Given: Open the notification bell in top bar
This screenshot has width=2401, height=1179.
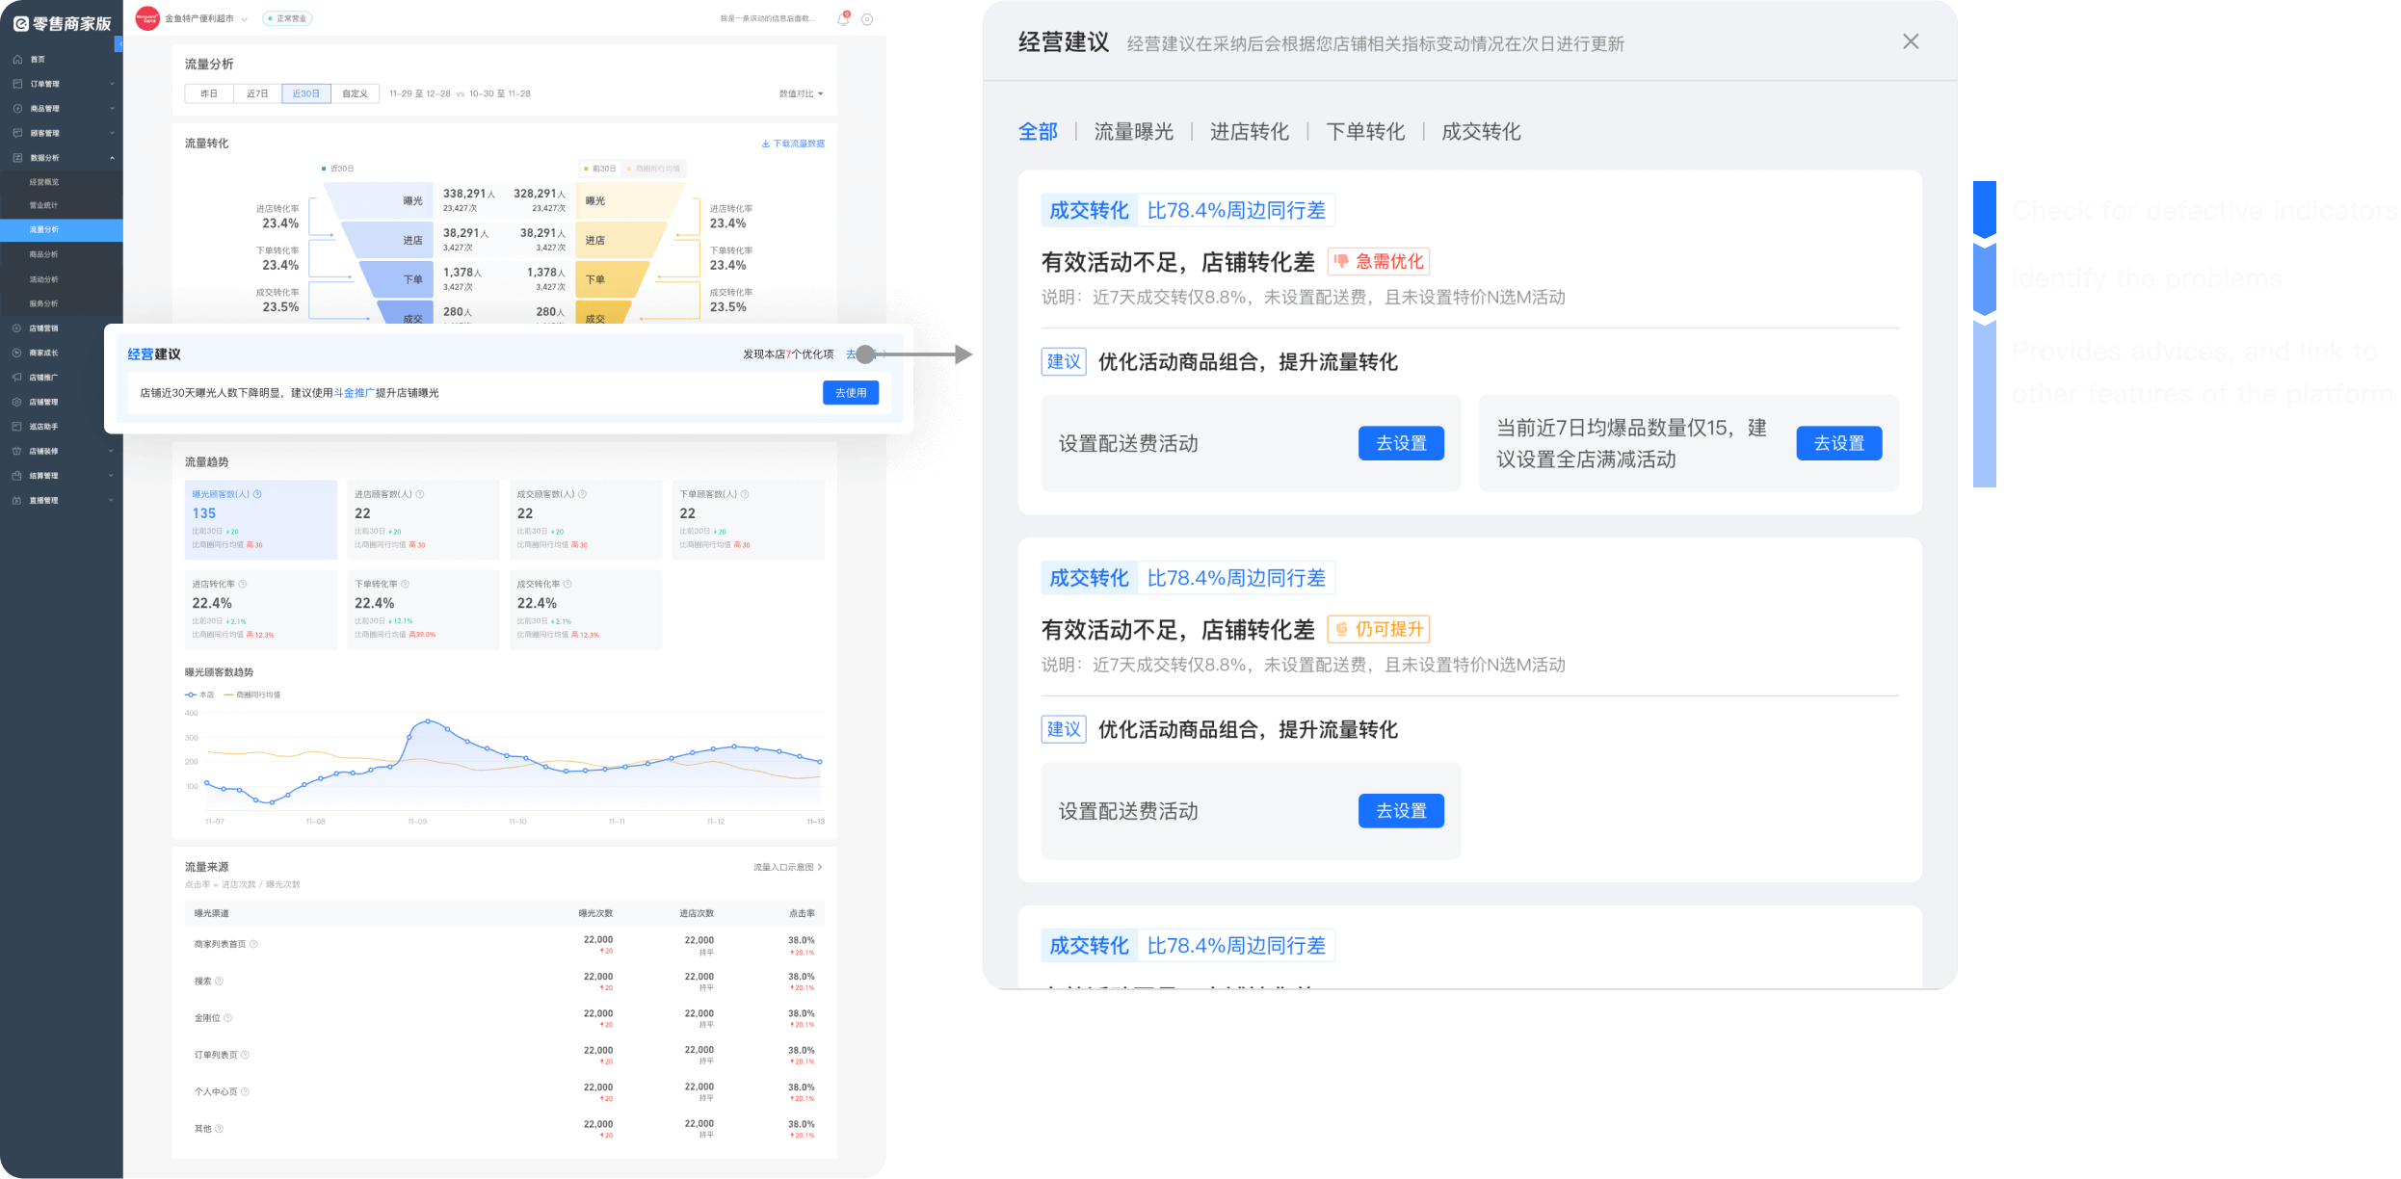Looking at the screenshot, I should 843,18.
